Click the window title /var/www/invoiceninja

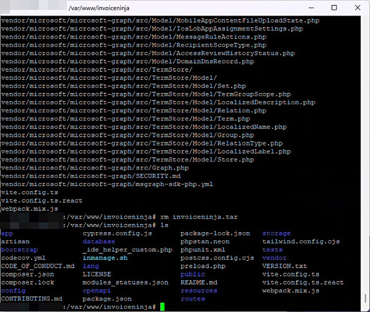pyautogui.click(x=99, y=8)
